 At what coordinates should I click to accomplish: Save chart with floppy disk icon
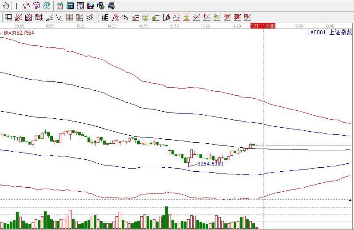pos(90,6)
